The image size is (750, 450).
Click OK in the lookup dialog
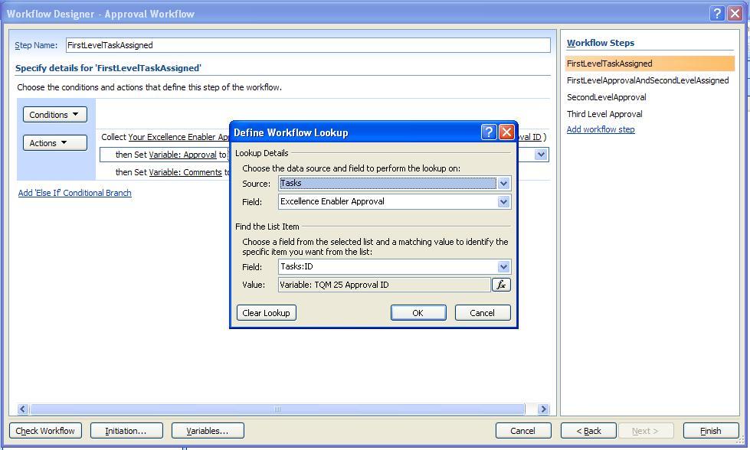(x=418, y=313)
